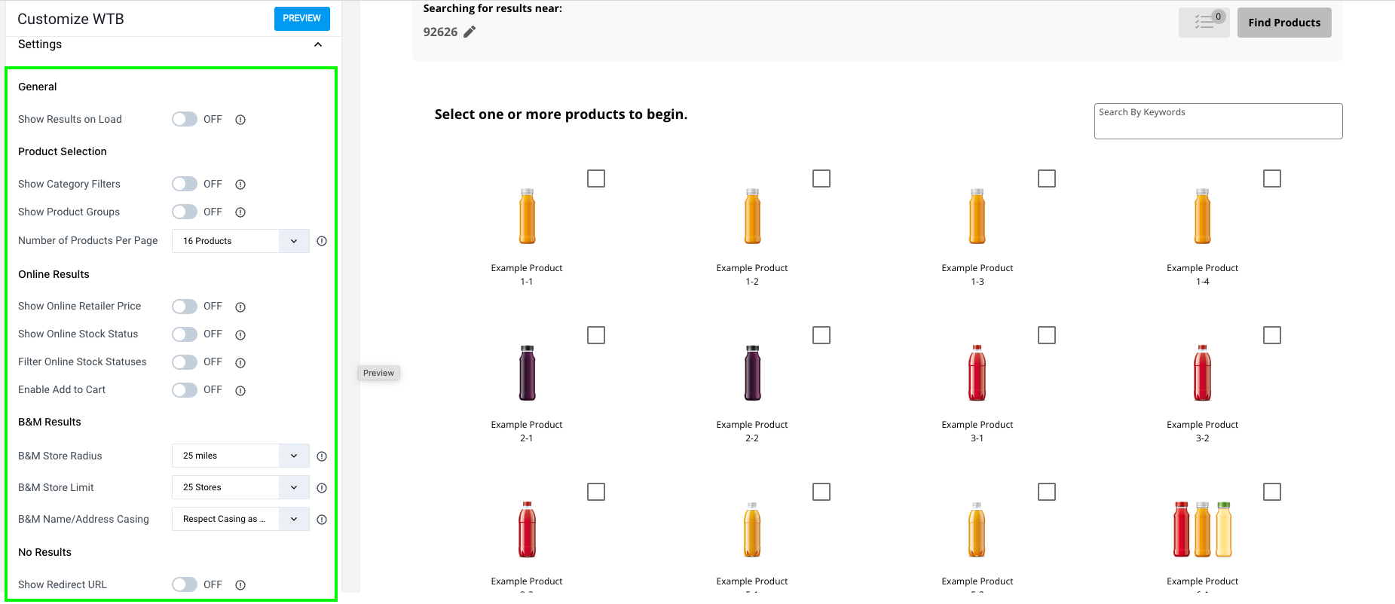Click the Search By Keywords field
The width and height of the screenshot is (1395, 604).
point(1218,121)
